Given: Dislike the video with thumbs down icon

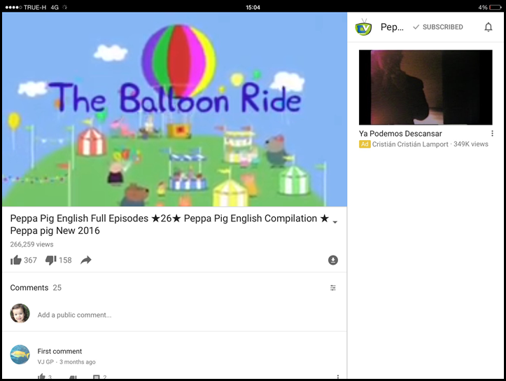Looking at the screenshot, I should pyautogui.click(x=50, y=260).
